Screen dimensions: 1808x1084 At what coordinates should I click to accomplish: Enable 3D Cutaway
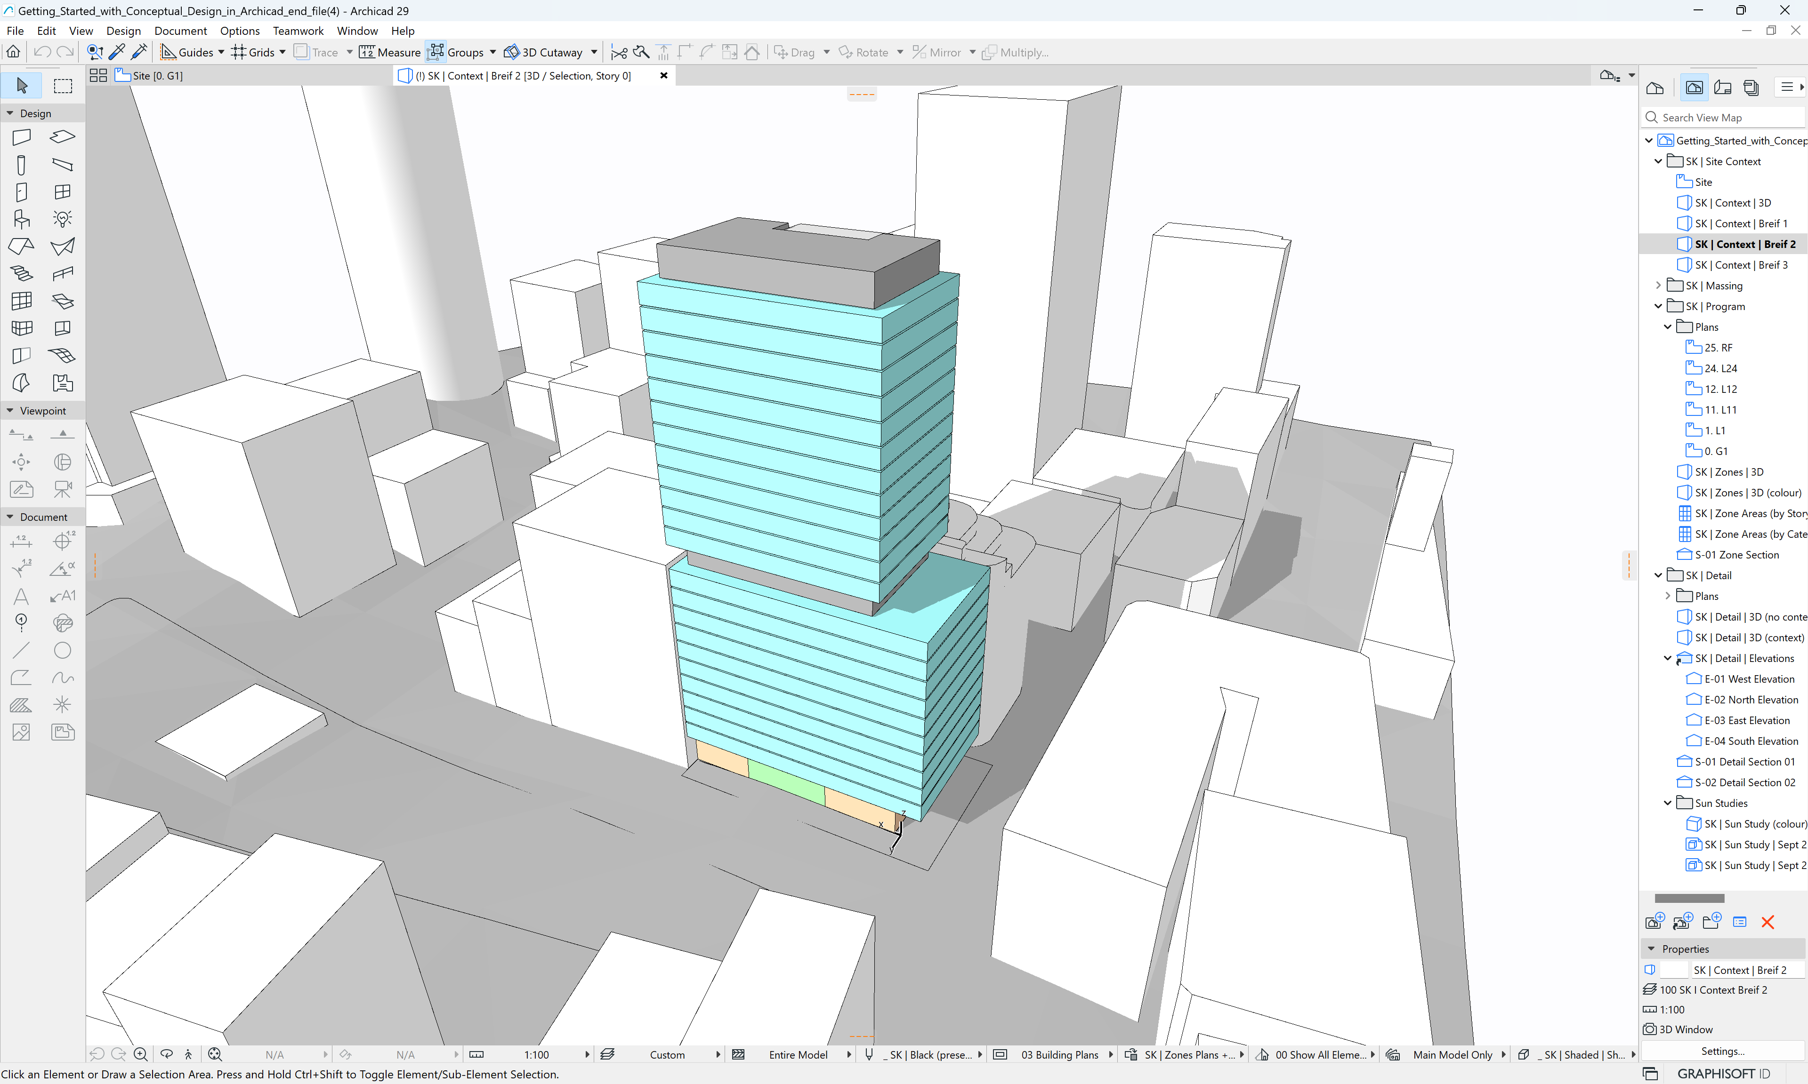[549, 52]
